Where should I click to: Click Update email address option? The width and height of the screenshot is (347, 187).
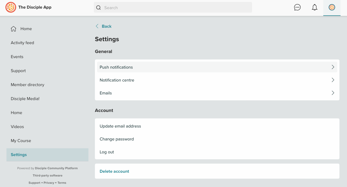coord(120,126)
